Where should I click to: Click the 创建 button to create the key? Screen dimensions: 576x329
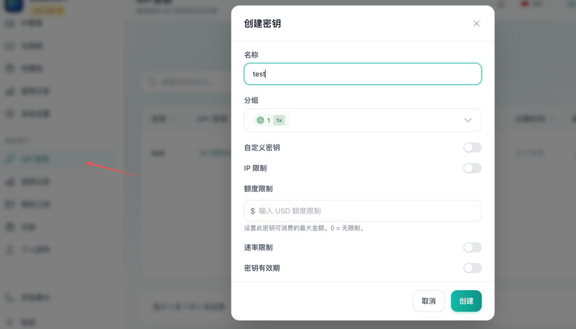coord(466,301)
